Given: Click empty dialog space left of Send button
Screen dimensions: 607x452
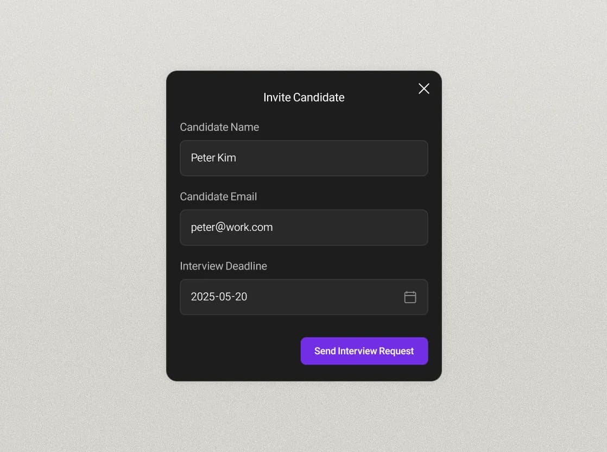Looking at the screenshot, I should [233, 351].
